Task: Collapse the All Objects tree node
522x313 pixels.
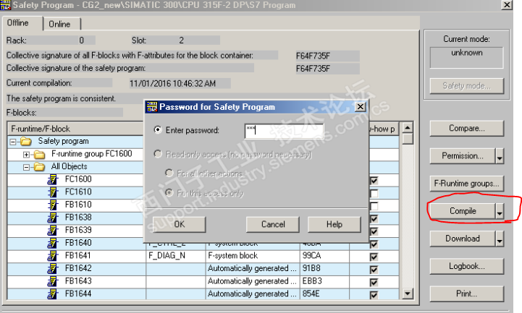Action: 26,168
